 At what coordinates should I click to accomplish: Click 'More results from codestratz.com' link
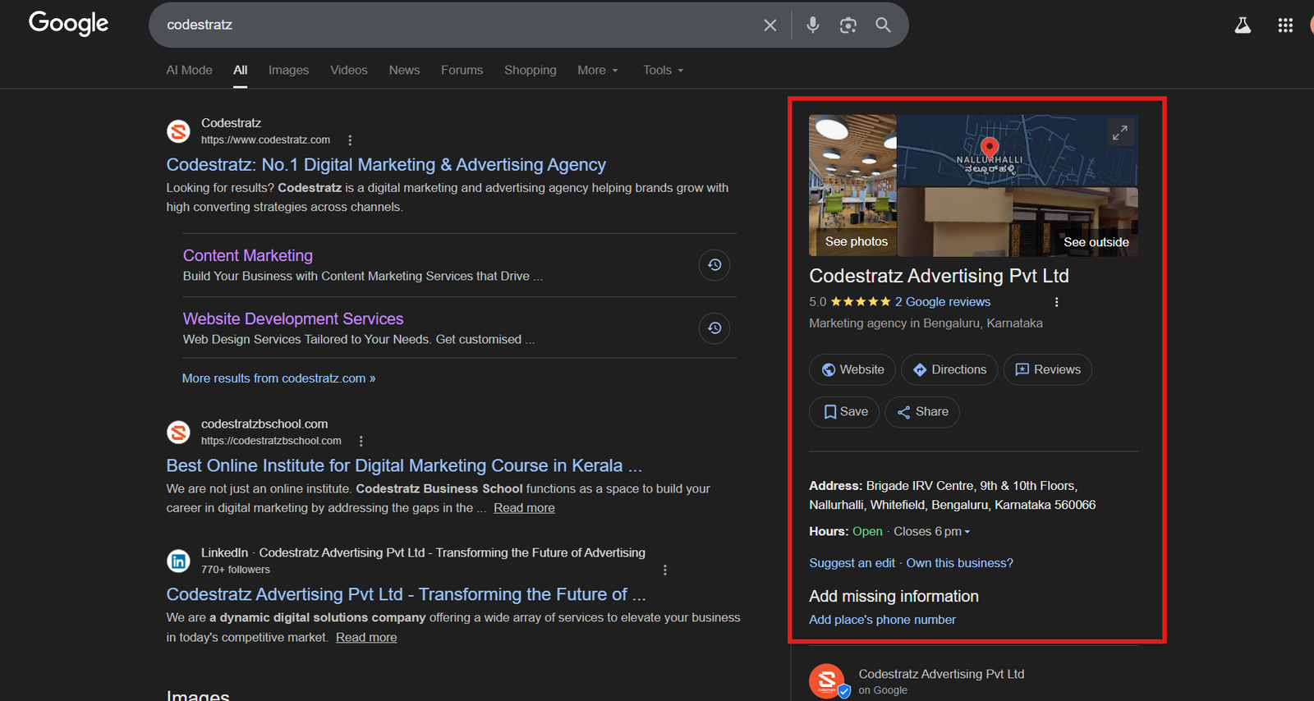click(278, 378)
